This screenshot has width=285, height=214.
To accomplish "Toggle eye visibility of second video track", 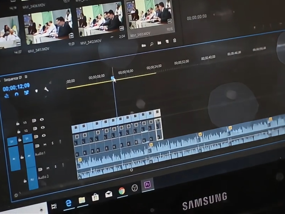I will pyautogui.click(x=43, y=127).
